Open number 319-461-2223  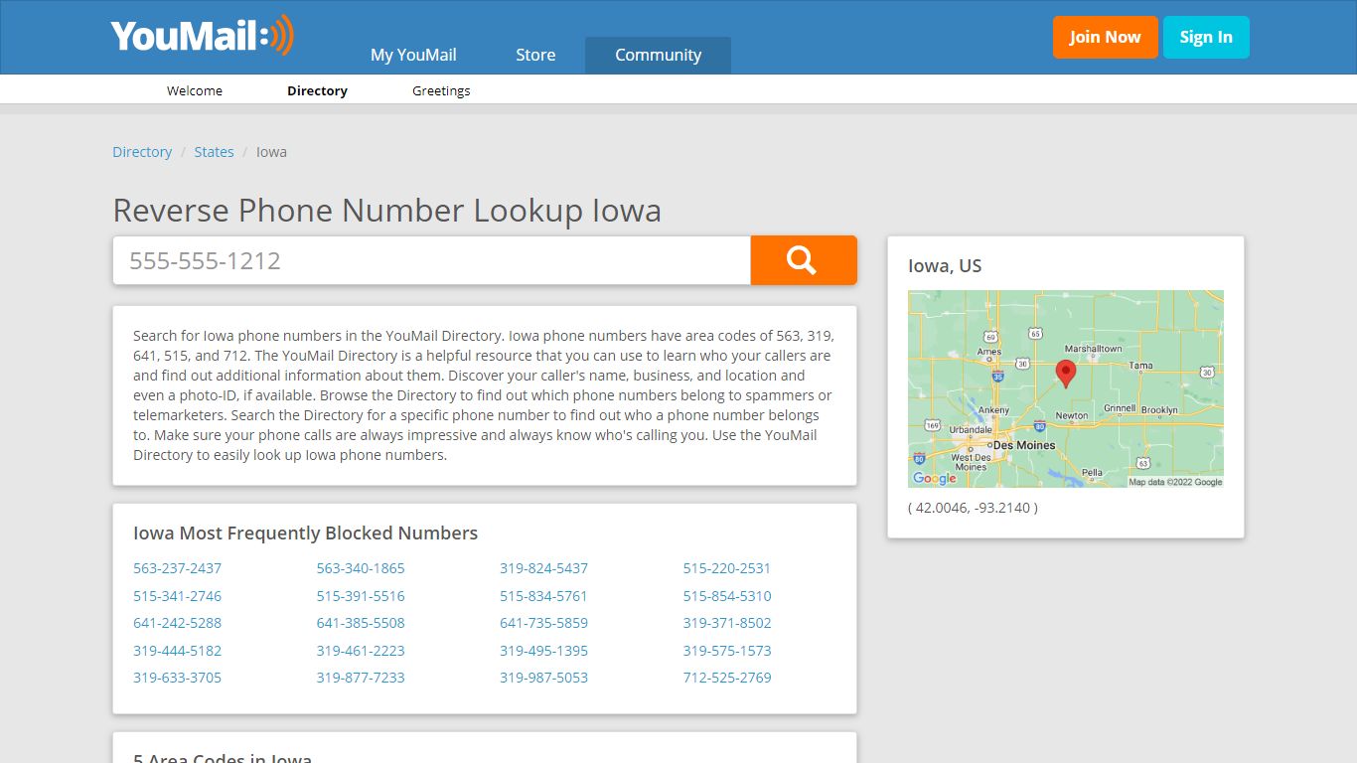tap(361, 651)
